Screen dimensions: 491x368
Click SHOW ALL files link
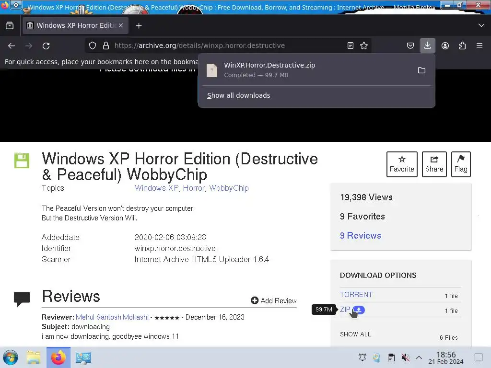coord(355,334)
